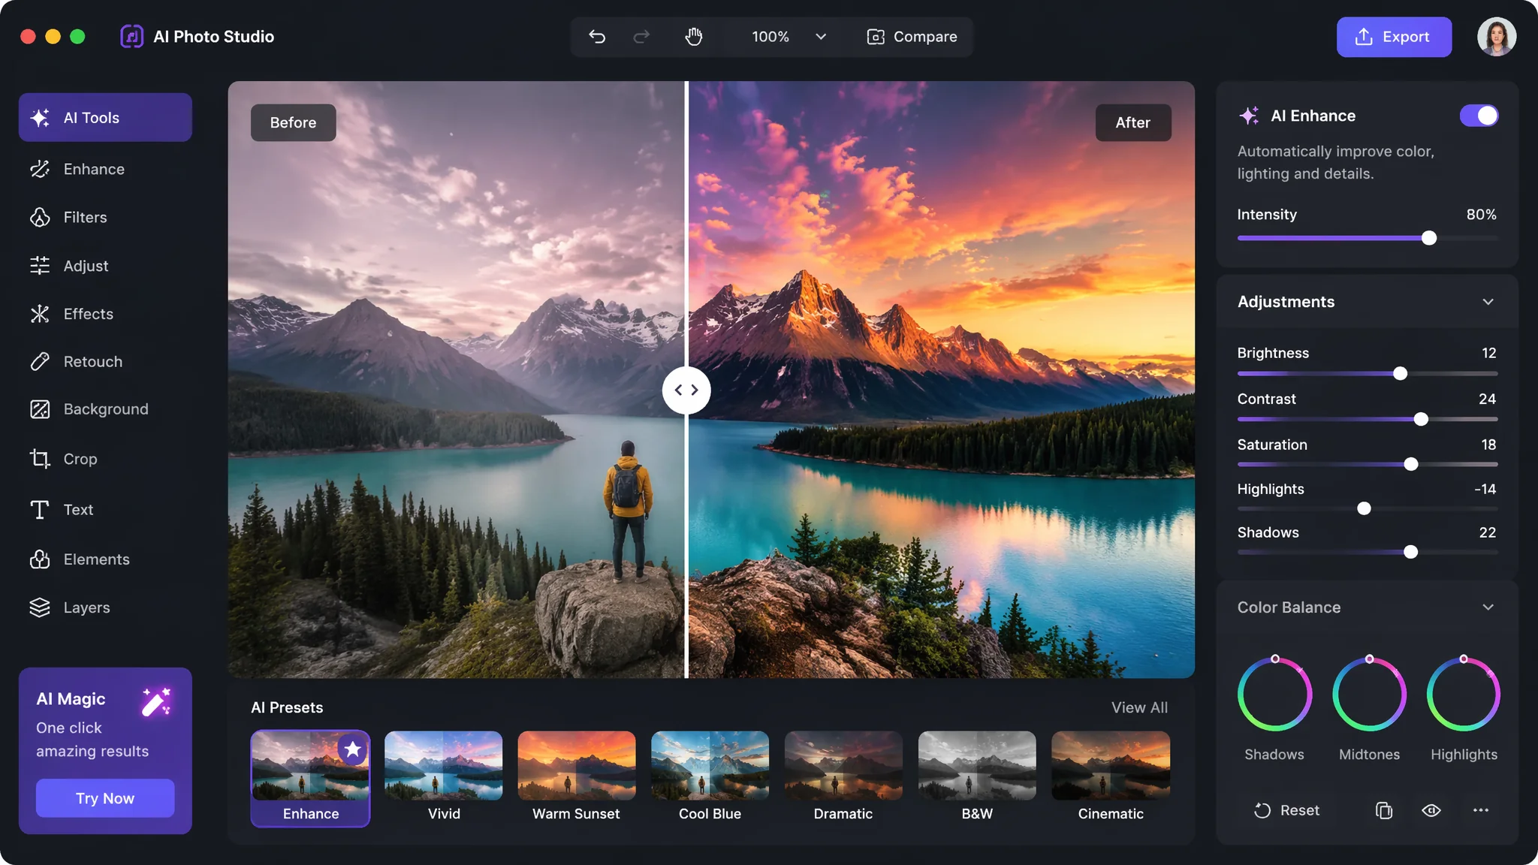
Task: Click the Elements shapes icon
Action: point(40,559)
